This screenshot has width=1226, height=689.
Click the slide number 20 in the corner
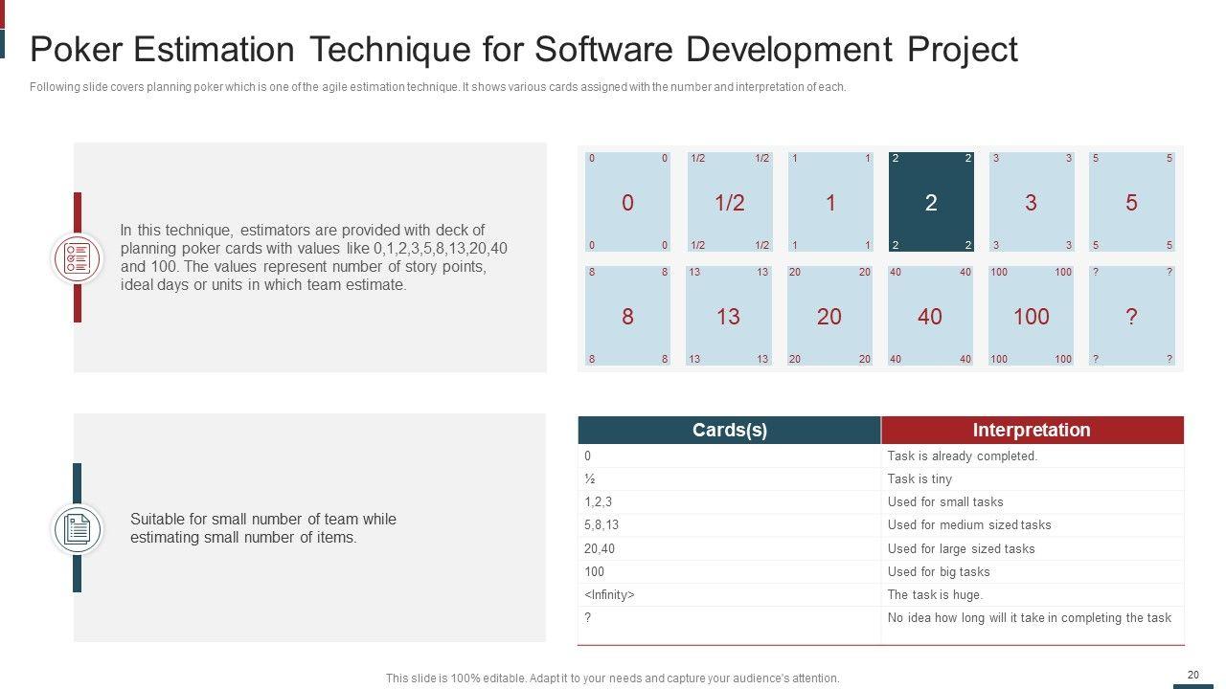[1193, 676]
